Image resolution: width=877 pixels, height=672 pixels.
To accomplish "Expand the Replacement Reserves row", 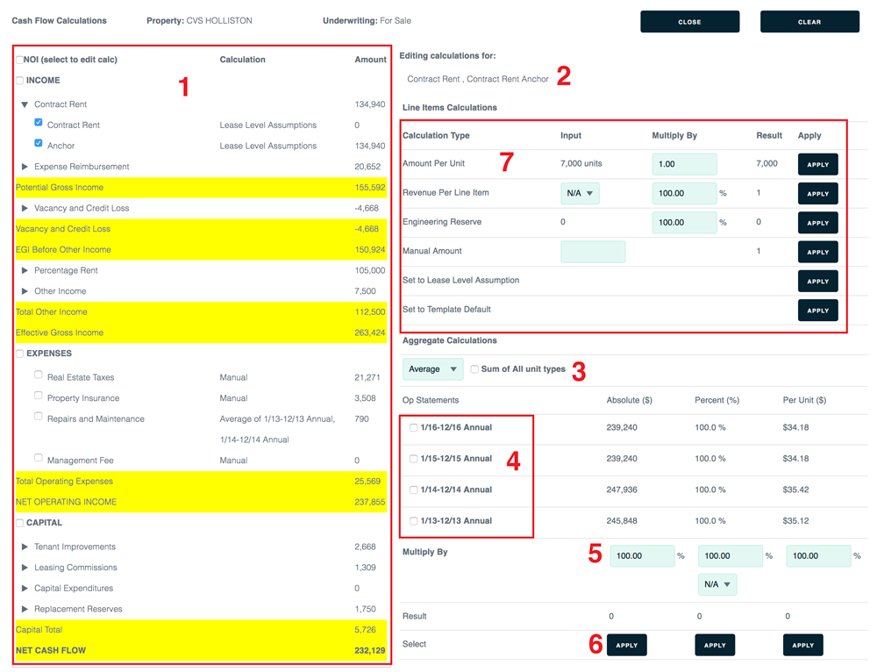I will [25, 609].
